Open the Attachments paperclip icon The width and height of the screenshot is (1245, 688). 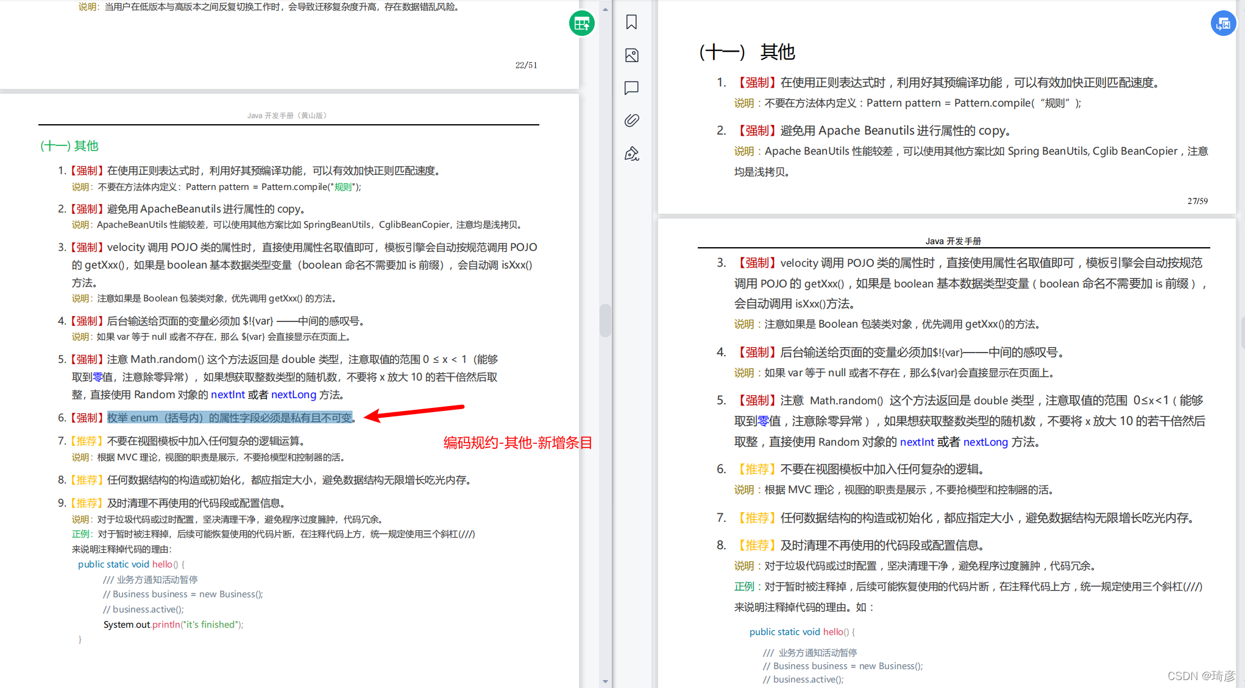tap(631, 121)
